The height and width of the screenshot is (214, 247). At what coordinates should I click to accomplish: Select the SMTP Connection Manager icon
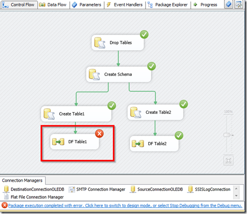[x=72, y=189]
